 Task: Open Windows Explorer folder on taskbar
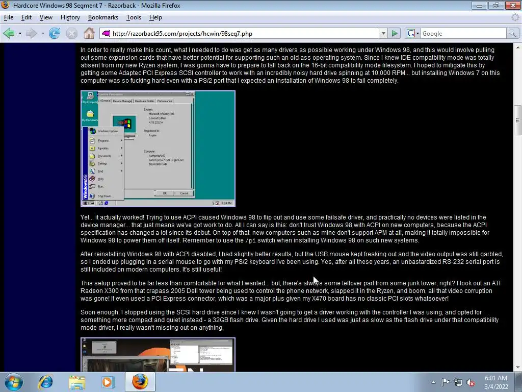coord(77,382)
